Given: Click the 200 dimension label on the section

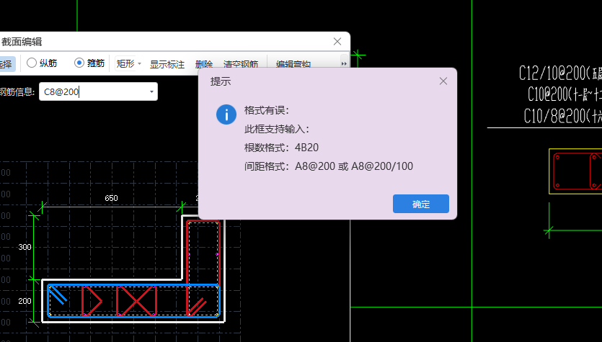Looking at the screenshot, I should [x=25, y=302].
